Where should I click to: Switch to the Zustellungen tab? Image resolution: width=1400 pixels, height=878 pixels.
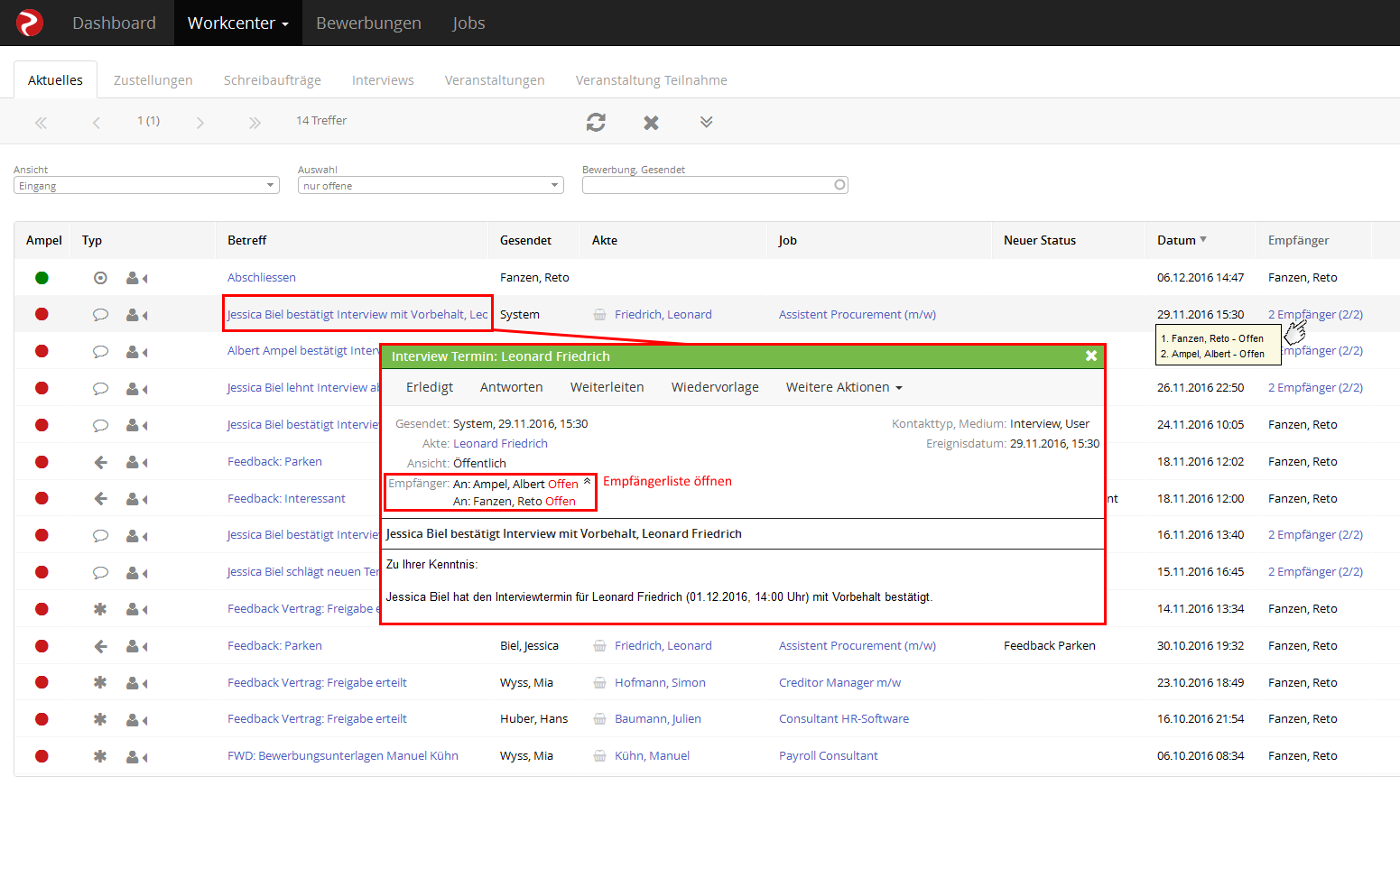click(153, 80)
